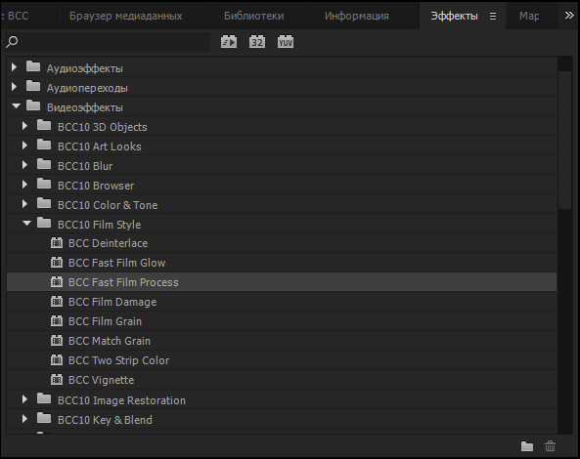Select the BCC10 Browser label

coord(96,186)
